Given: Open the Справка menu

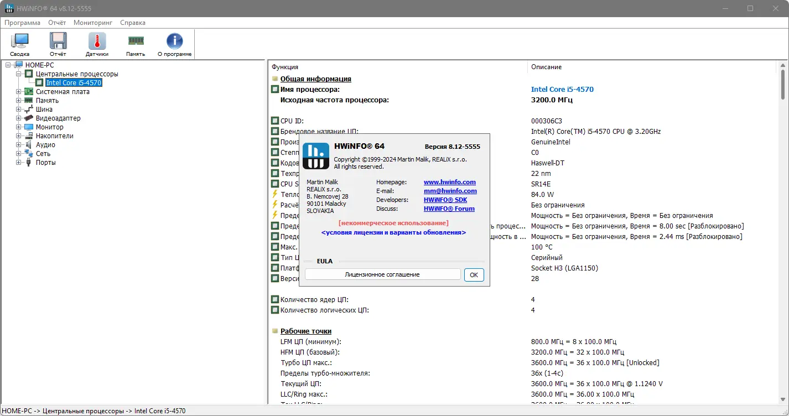Looking at the screenshot, I should [x=133, y=23].
